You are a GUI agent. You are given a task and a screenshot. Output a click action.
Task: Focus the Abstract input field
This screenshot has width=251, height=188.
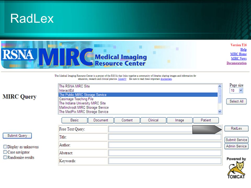(x=165, y=153)
